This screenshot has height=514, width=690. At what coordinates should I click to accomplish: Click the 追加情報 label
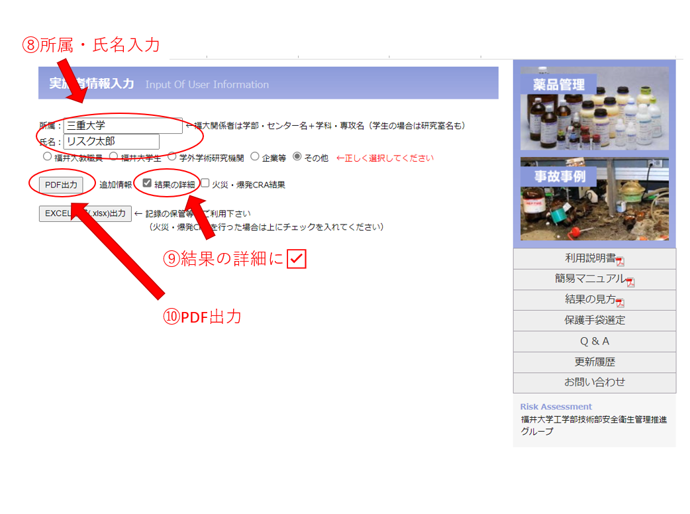[x=115, y=185]
